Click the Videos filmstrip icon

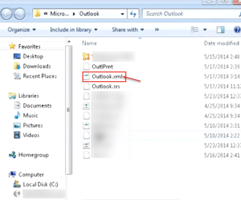tap(17, 135)
